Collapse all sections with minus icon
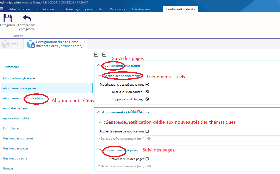The image size is (280, 174). [96, 55]
